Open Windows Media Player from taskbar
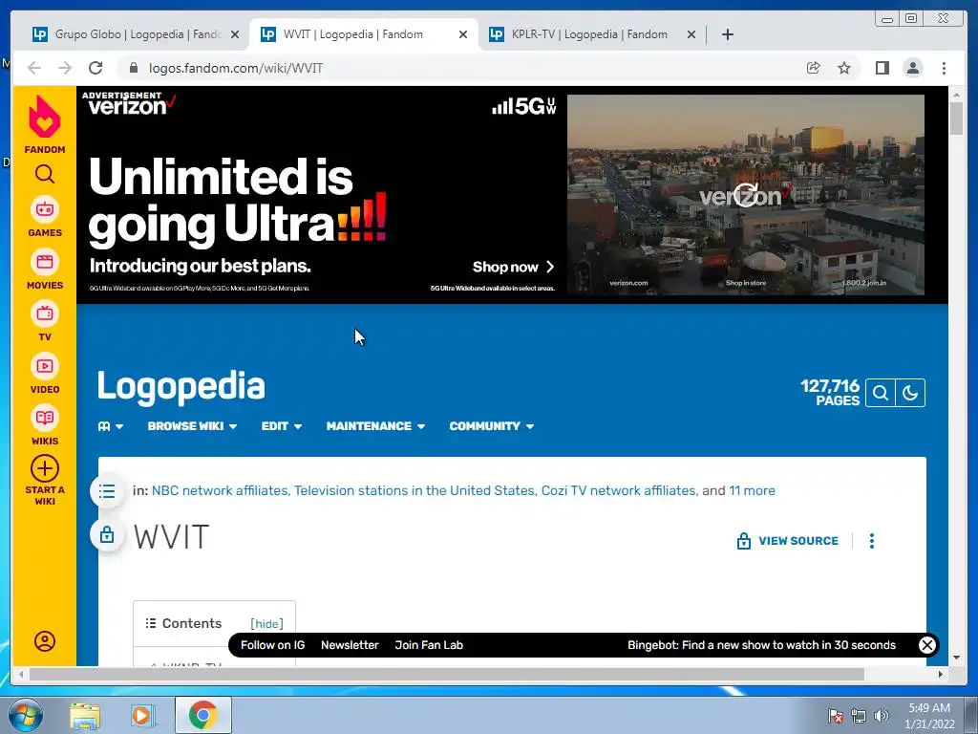 pyautogui.click(x=142, y=715)
